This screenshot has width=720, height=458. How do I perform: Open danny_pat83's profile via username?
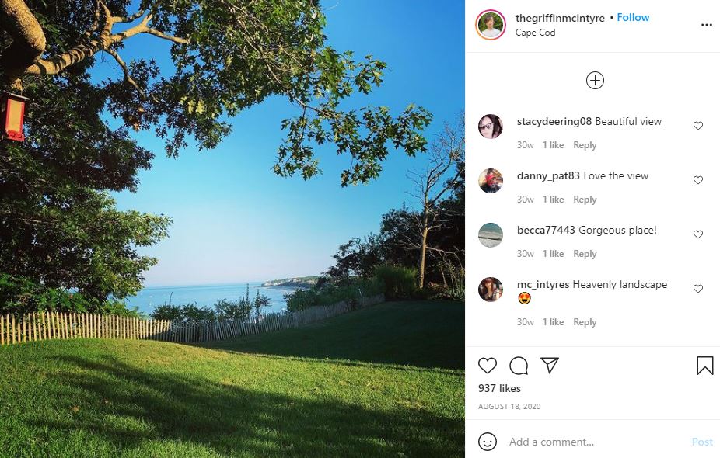point(548,175)
